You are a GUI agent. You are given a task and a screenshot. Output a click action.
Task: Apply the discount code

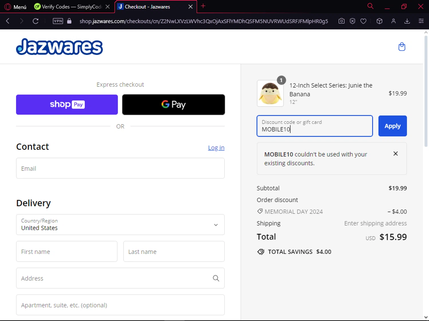point(392,126)
